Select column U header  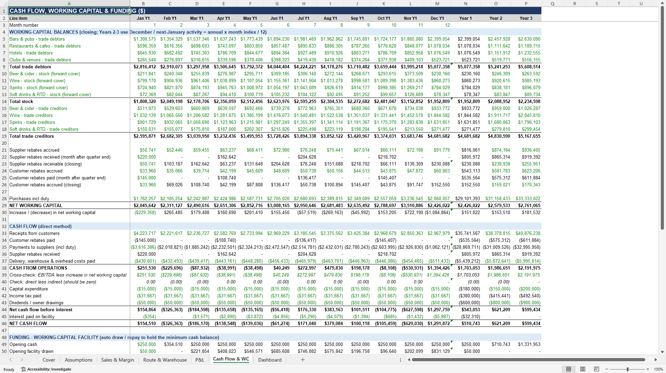pos(641,4)
